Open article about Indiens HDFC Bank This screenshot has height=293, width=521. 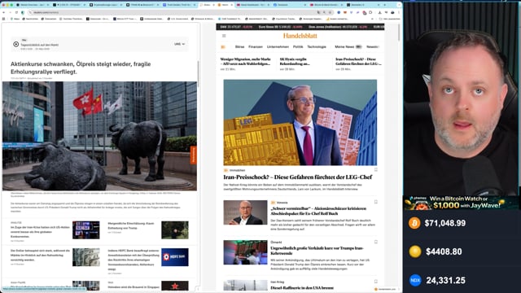click(x=134, y=260)
